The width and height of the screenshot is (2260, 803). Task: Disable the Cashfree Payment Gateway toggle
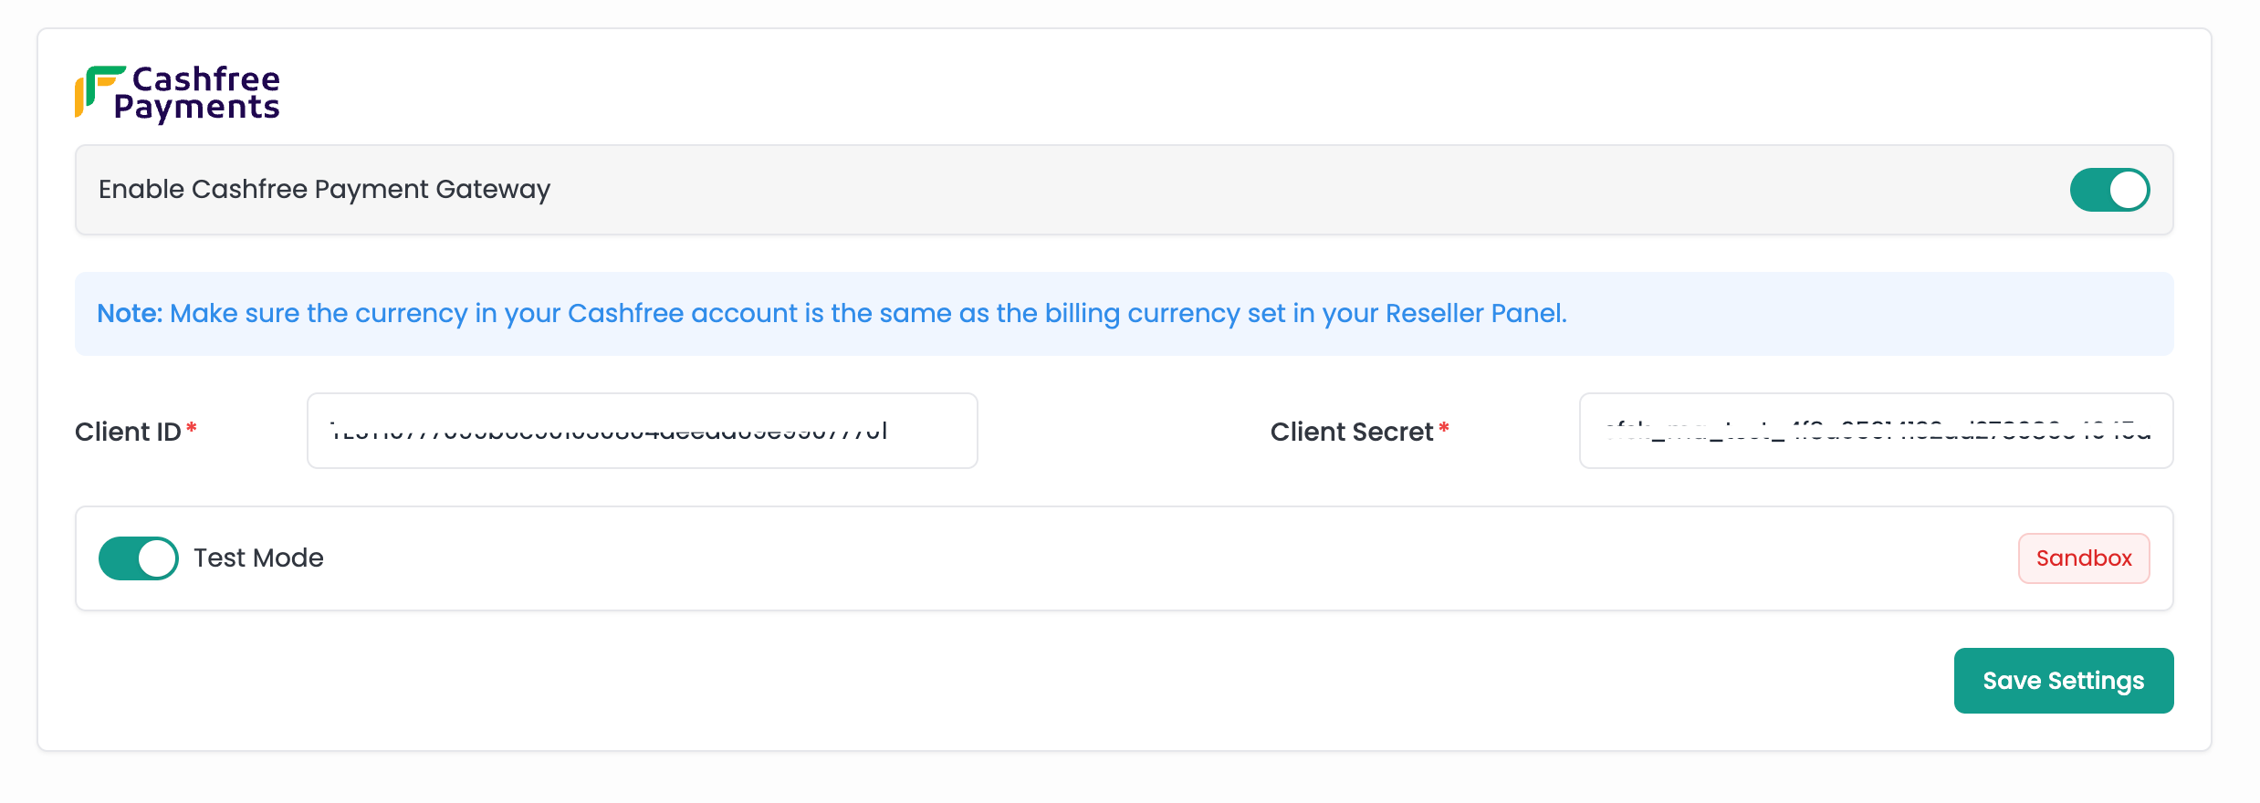point(2108,190)
